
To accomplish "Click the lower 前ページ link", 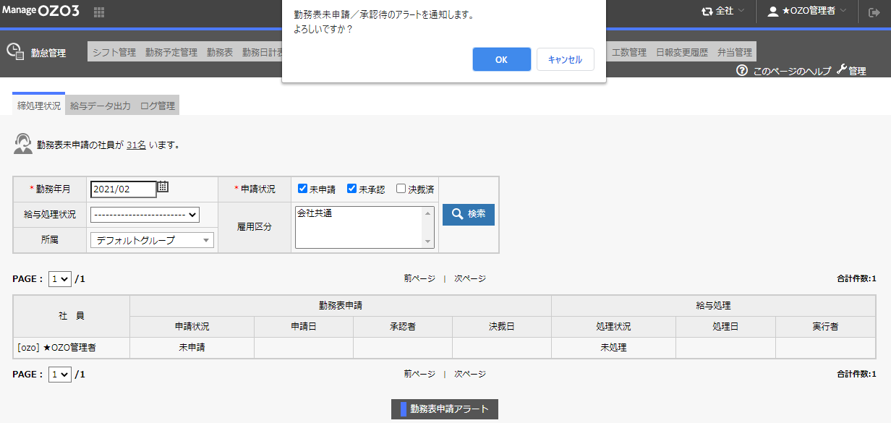I will click(x=419, y=374).
